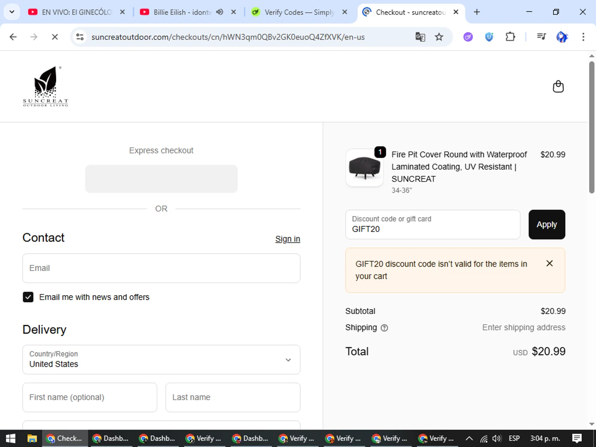The width and height of the screenshot is (596, 447).
Task: Click the browser forward arrow
Action: pos(34,37)
